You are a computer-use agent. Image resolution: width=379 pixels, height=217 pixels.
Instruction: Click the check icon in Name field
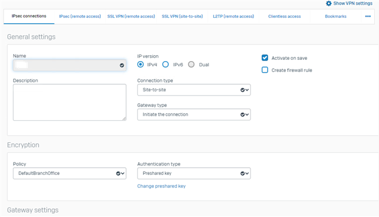point(122,65)
